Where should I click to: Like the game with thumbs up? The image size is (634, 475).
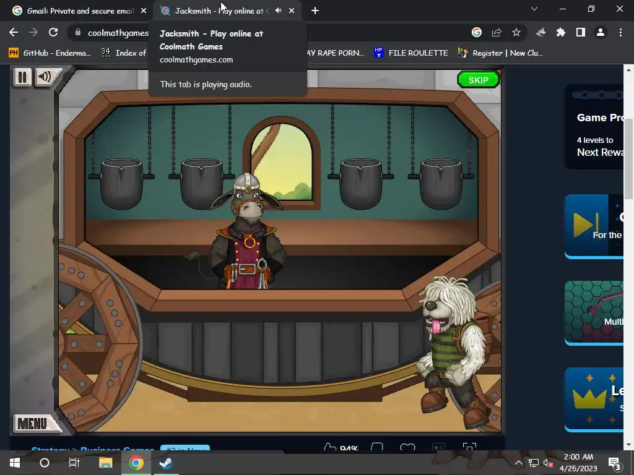pos(330,447)
